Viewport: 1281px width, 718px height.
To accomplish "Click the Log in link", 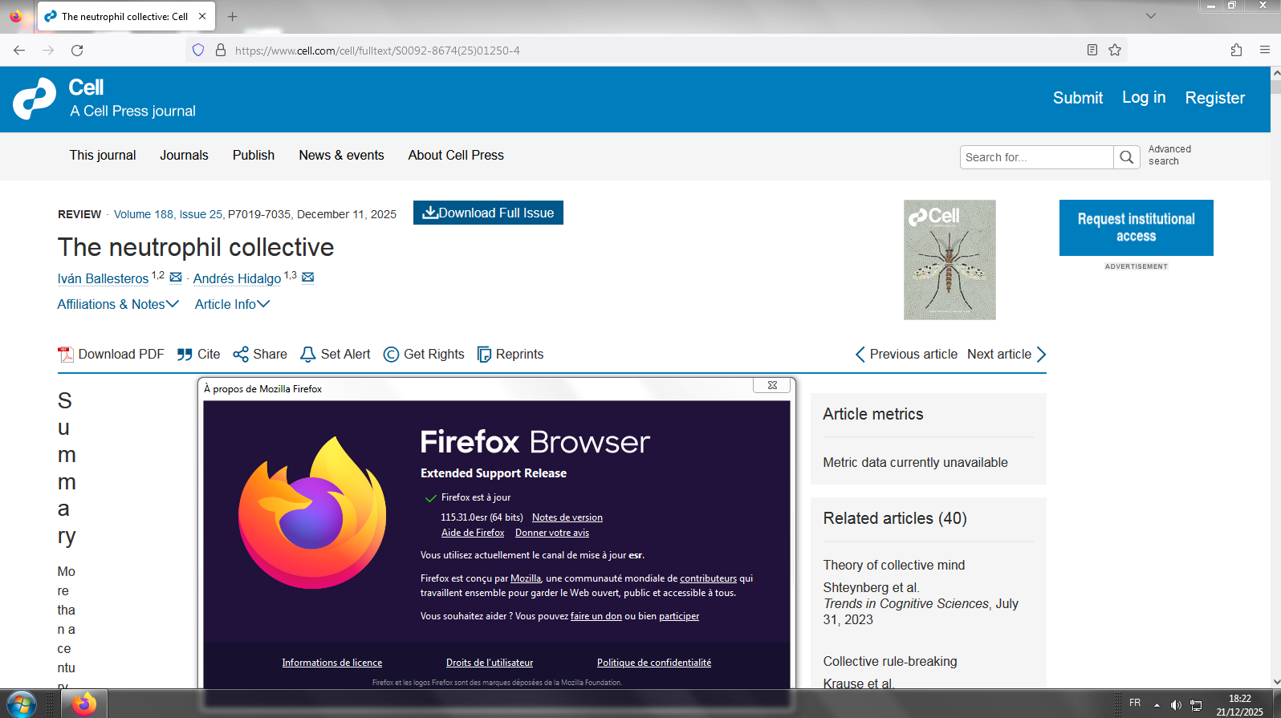I will tap(1144, 98).
